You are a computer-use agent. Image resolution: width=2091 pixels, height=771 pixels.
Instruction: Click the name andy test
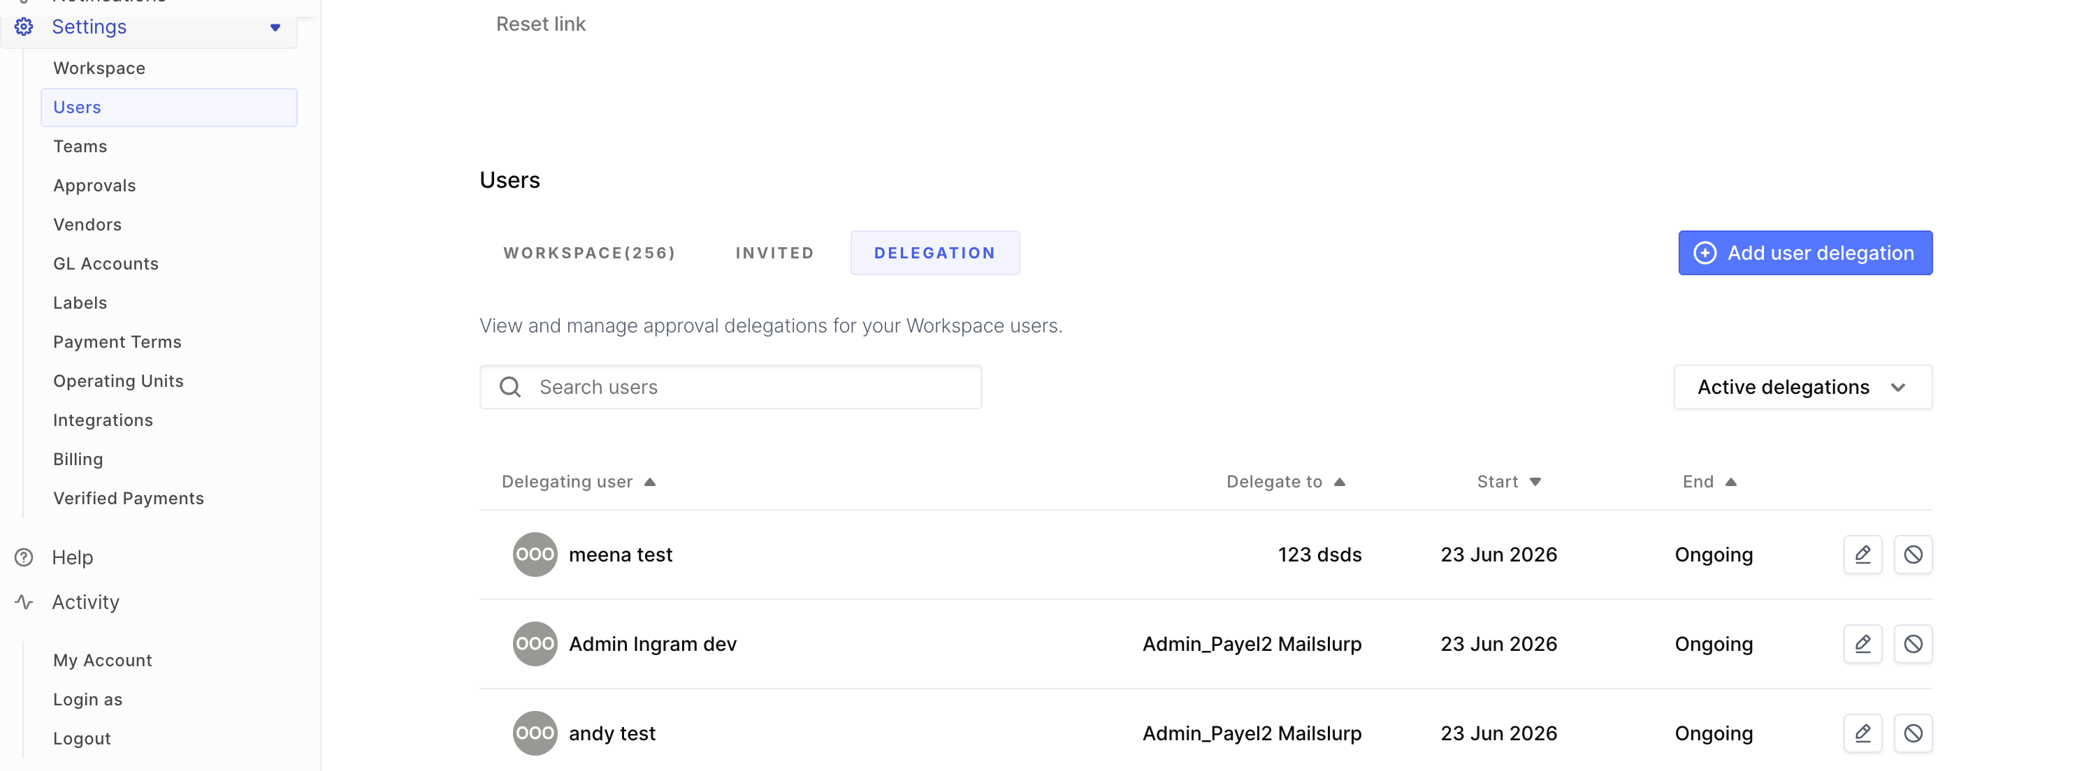612,734
